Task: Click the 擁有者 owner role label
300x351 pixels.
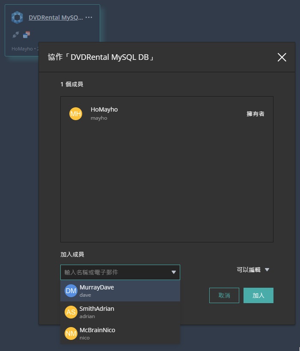Action: point(255,114)
